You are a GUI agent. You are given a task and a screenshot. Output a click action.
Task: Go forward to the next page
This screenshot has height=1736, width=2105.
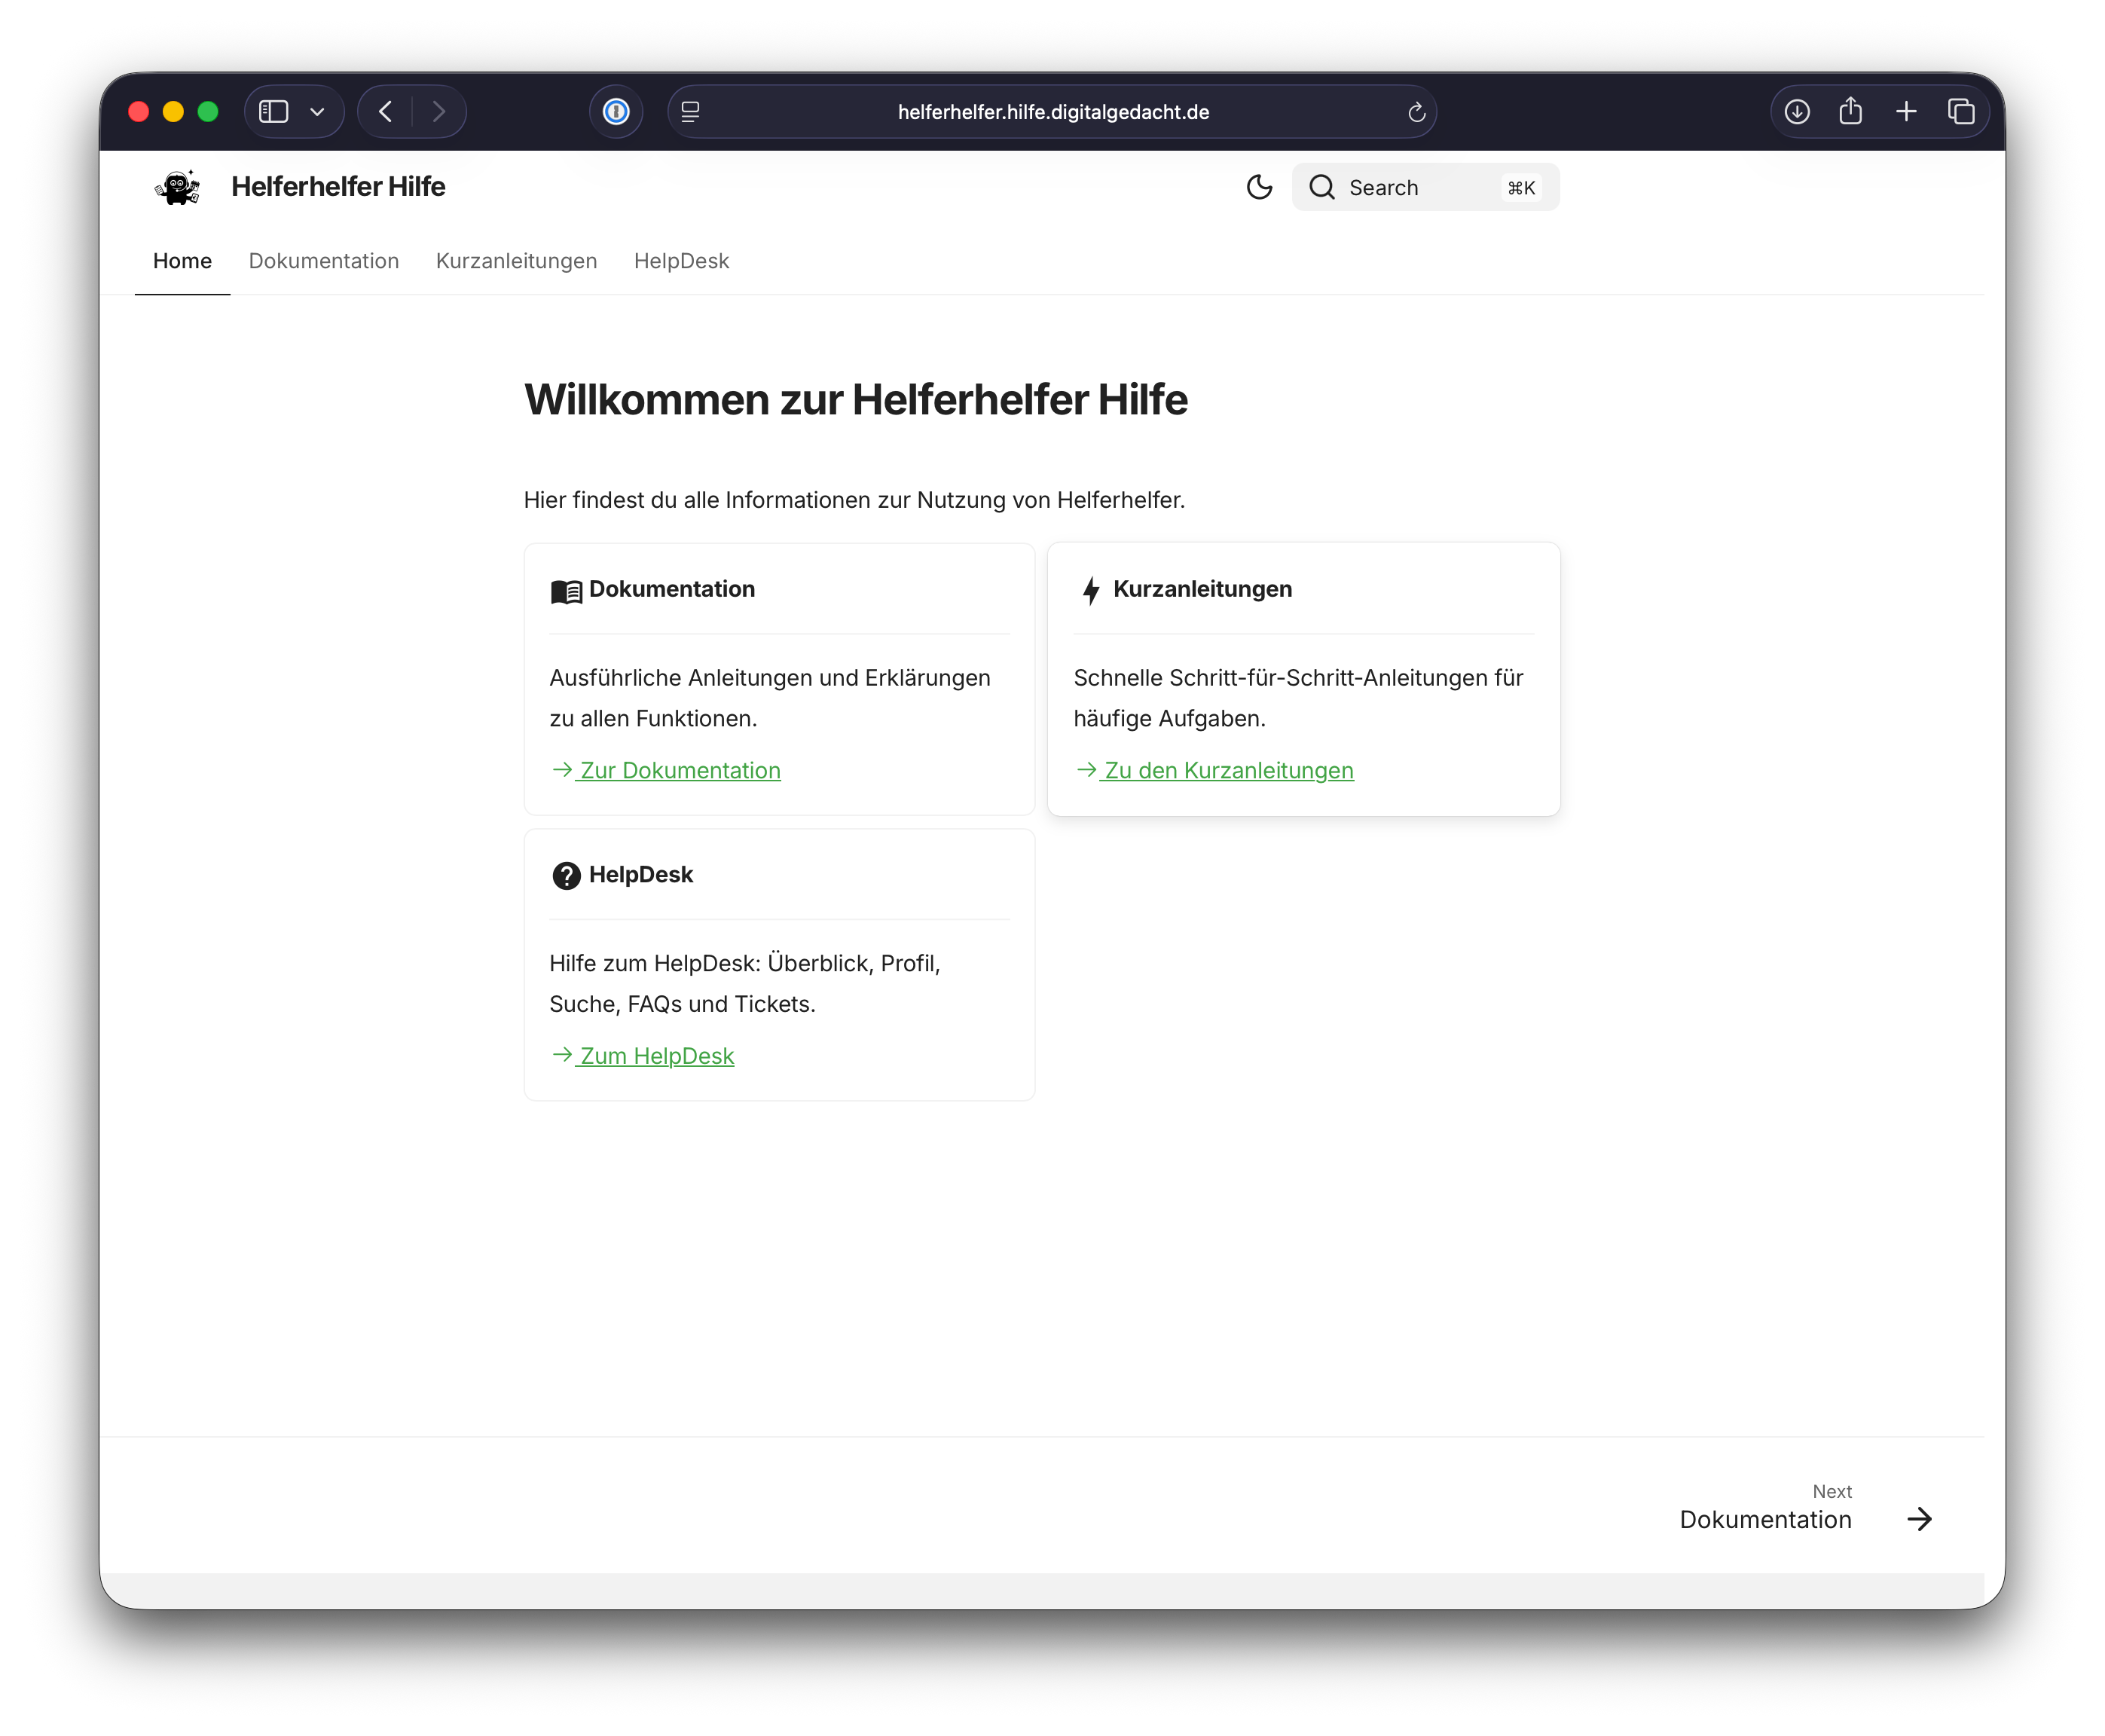tap(438, 111)
